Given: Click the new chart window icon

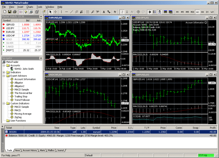Looking at the screenshot, I should [x=166, y=12].
